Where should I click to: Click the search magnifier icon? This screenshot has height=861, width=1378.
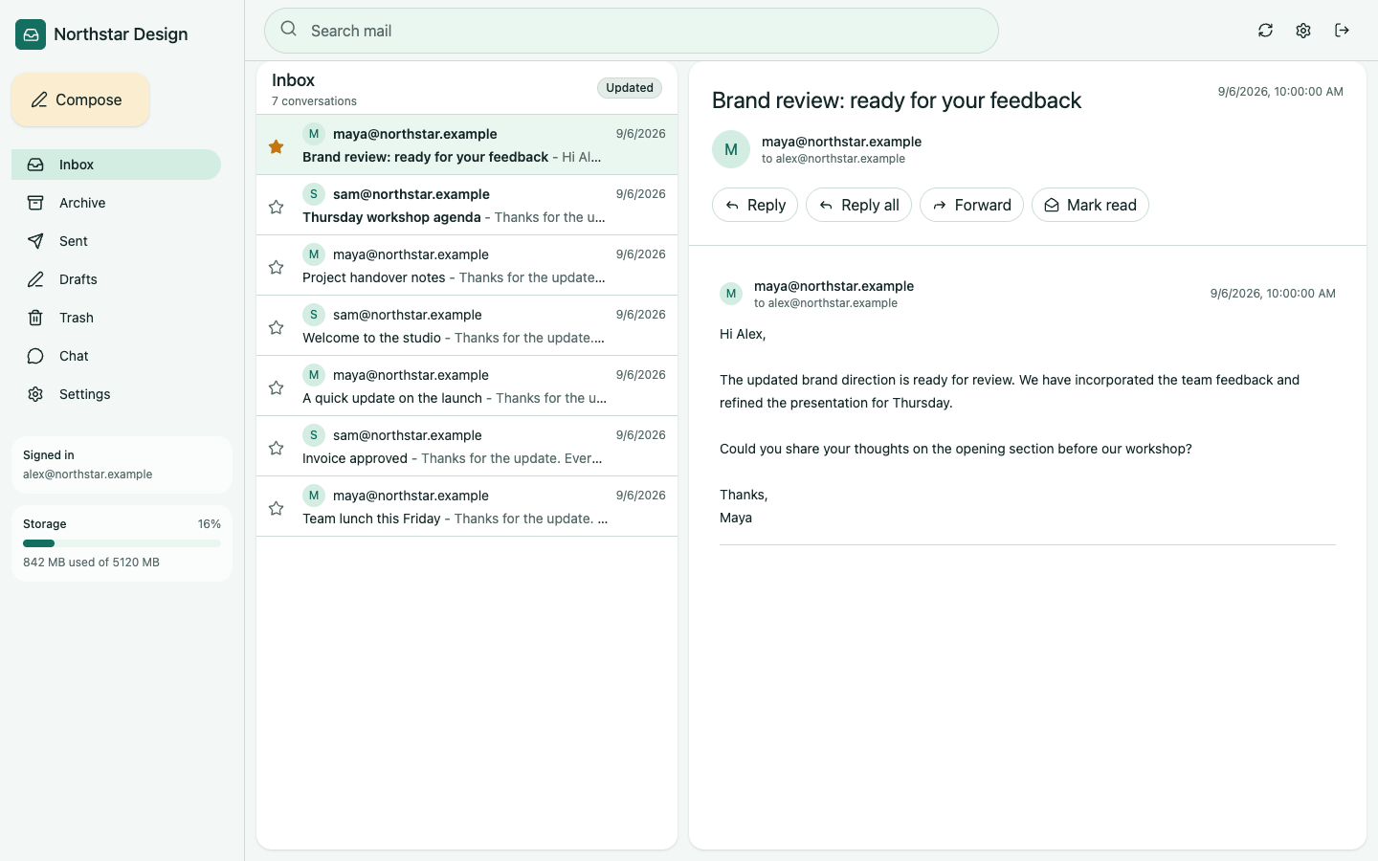[x=288, y=30]
